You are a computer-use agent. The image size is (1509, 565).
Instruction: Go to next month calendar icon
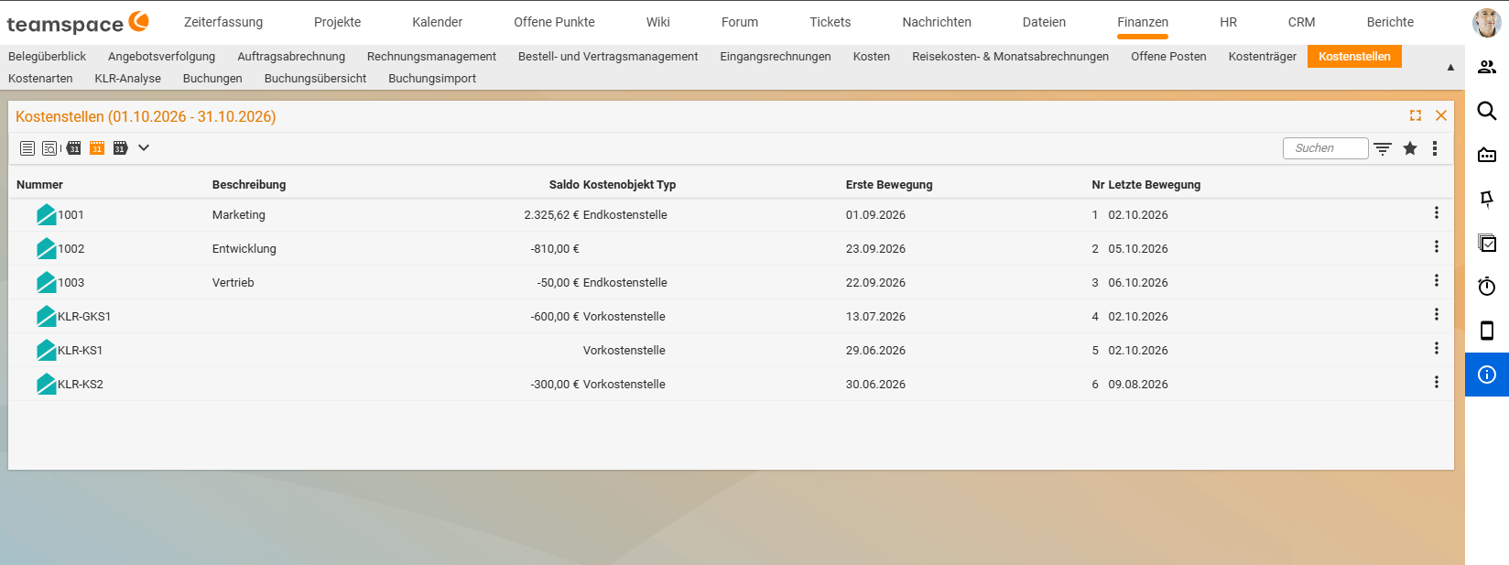[120, 147]
